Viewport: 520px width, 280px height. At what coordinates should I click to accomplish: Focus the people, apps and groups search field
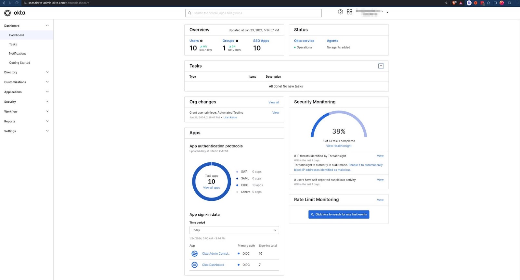253,13
